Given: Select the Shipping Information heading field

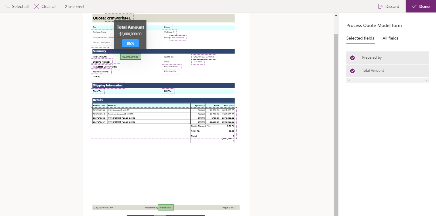Looking at the screenshot, I should click(x=108, y=85).
